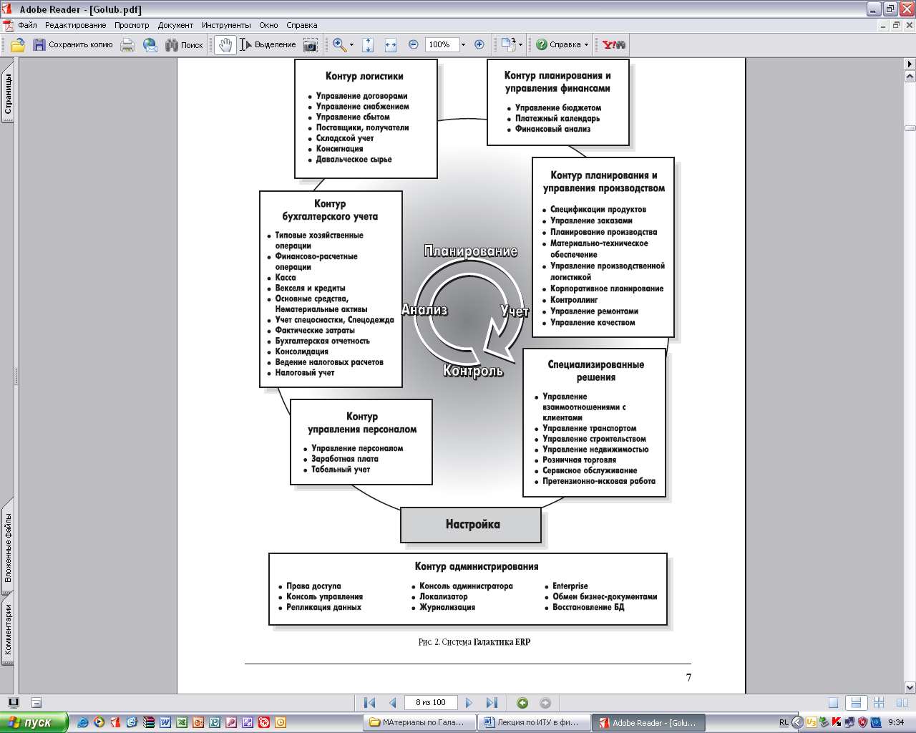Go to previous page

click(392, 703)
